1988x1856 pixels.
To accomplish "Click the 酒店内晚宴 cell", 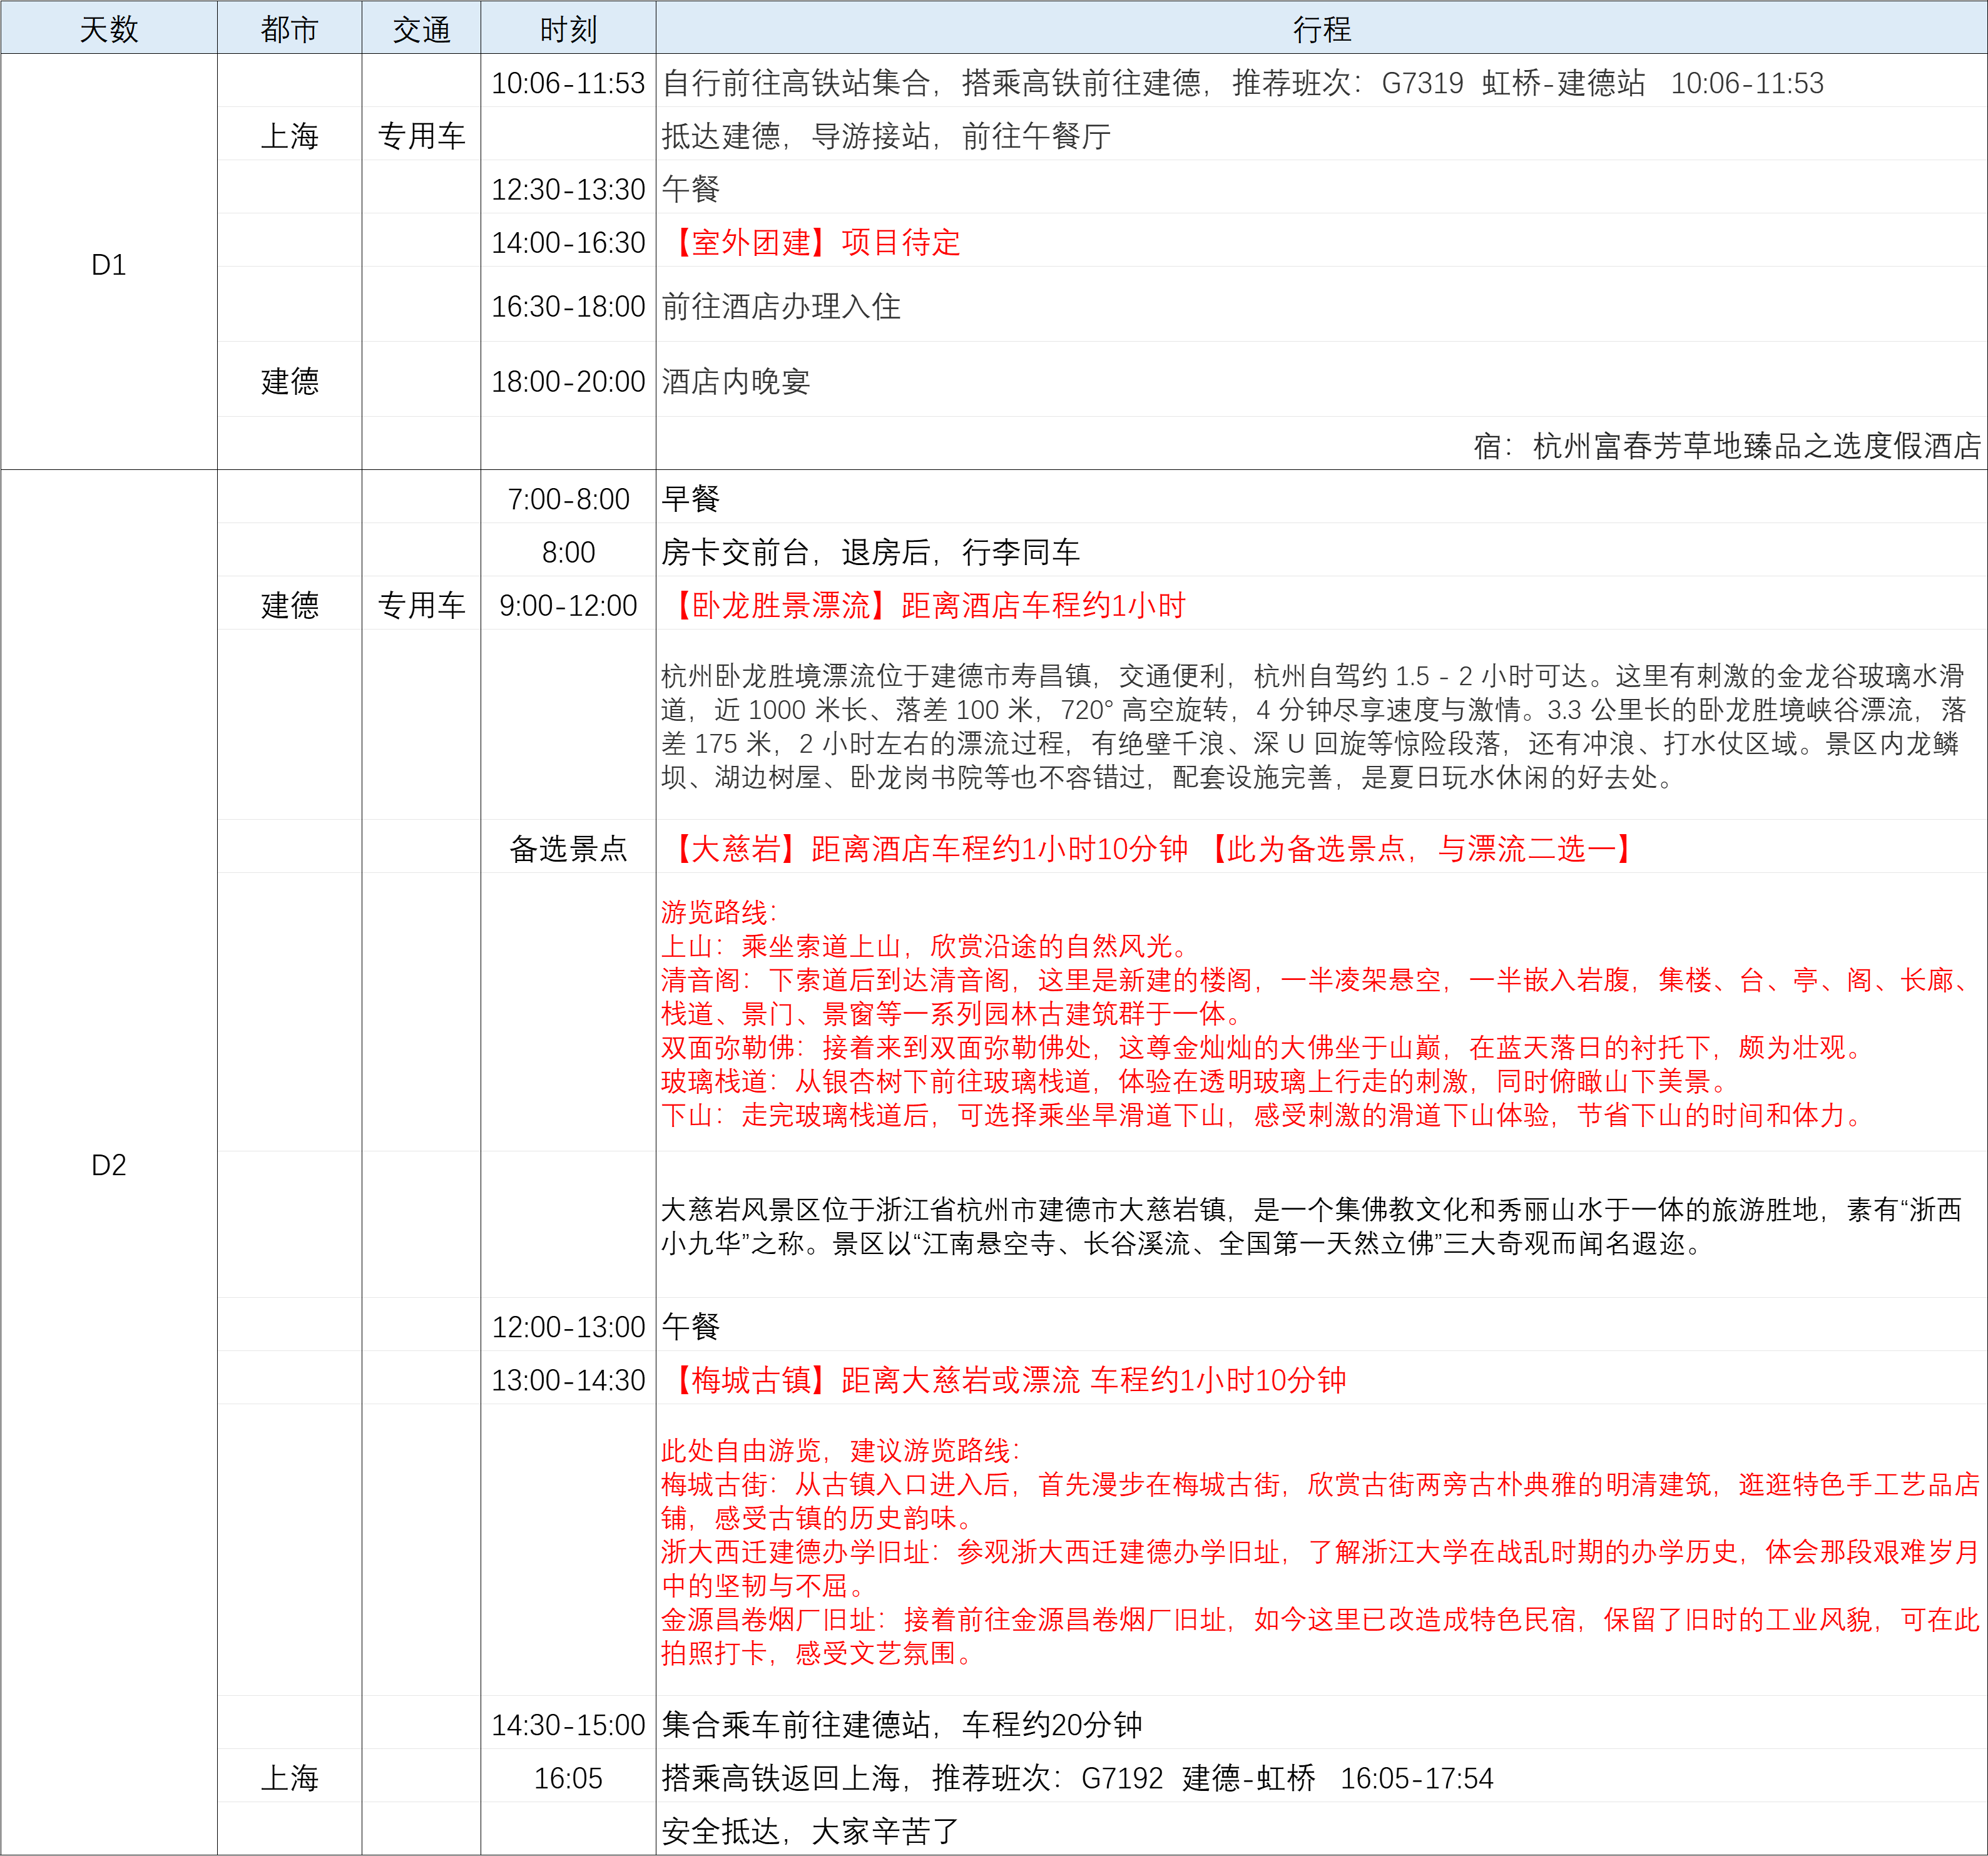I will (x=736, y=381).
